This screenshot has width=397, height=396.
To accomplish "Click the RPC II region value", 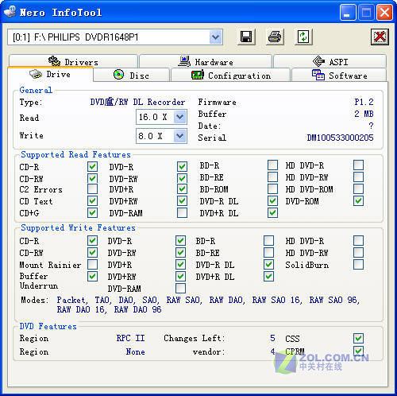I will 131,338.
